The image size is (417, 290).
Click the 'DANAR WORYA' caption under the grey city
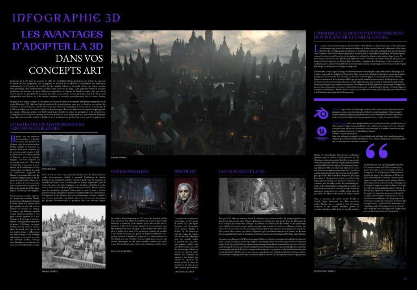[x=50, y=271]
